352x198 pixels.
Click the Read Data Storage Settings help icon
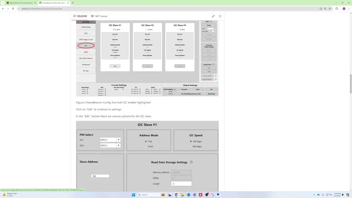191,162
